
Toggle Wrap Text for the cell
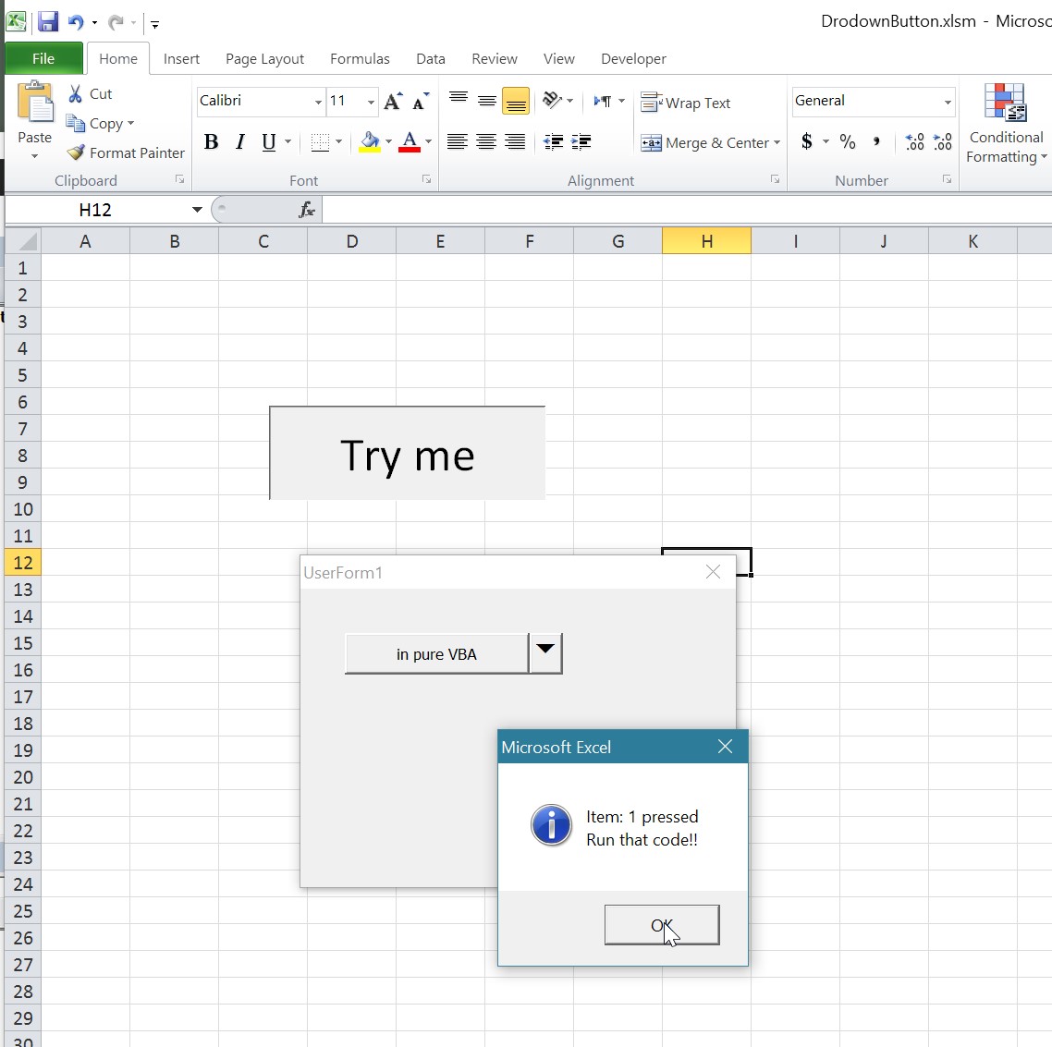[x=686, y=103]
